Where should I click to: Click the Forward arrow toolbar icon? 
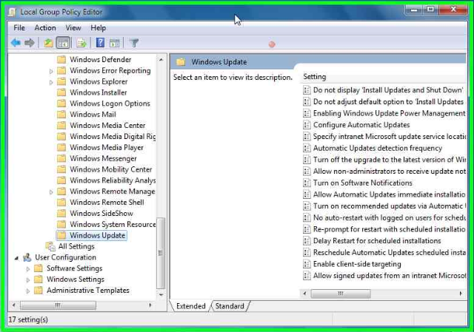click(30, 43)
